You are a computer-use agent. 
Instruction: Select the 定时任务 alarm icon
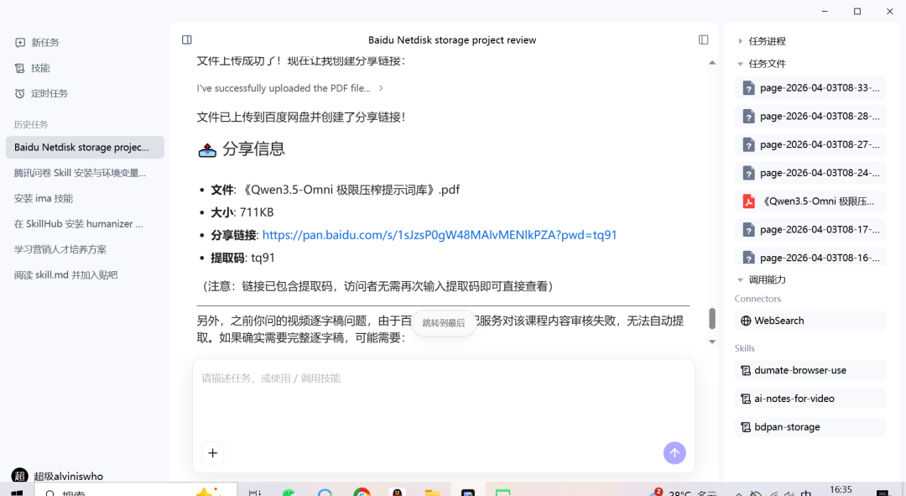(18, 93)
